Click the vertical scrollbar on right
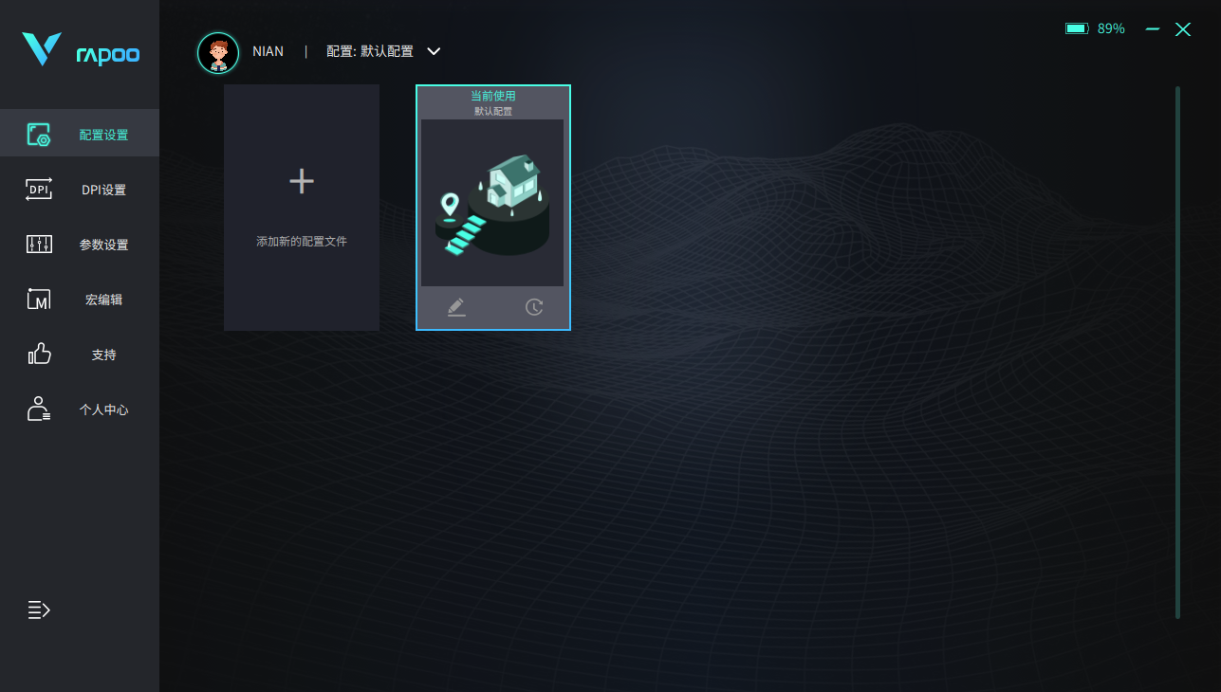This screenshot has height=692, width=1221. click(1178, 353)
